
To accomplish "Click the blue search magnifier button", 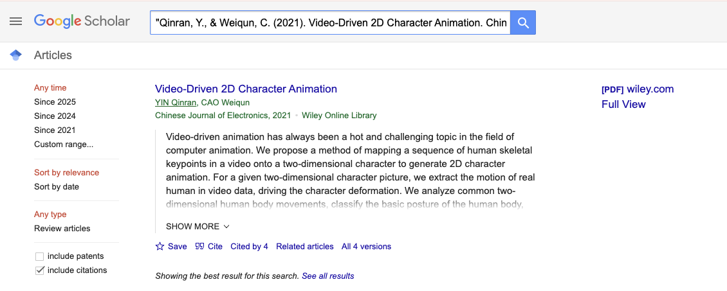I will (x=523, y=23).
